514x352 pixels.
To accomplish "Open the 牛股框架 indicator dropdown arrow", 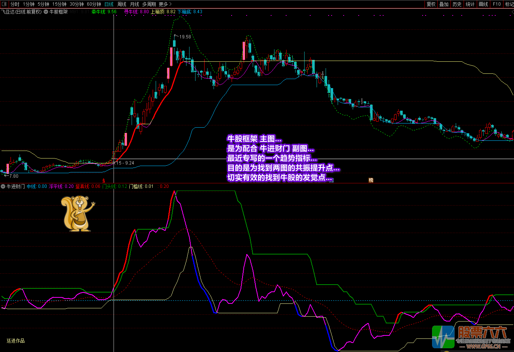I will pyautogui.click(x=46, y=12).
